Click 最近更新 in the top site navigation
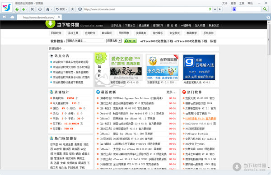The image size is (271, 175). click(144, 25)
